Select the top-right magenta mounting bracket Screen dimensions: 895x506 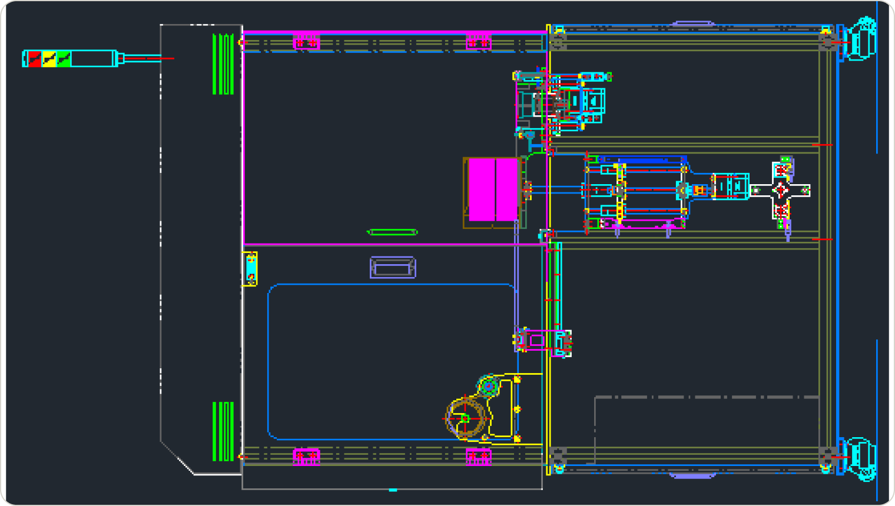click(478, 42)
